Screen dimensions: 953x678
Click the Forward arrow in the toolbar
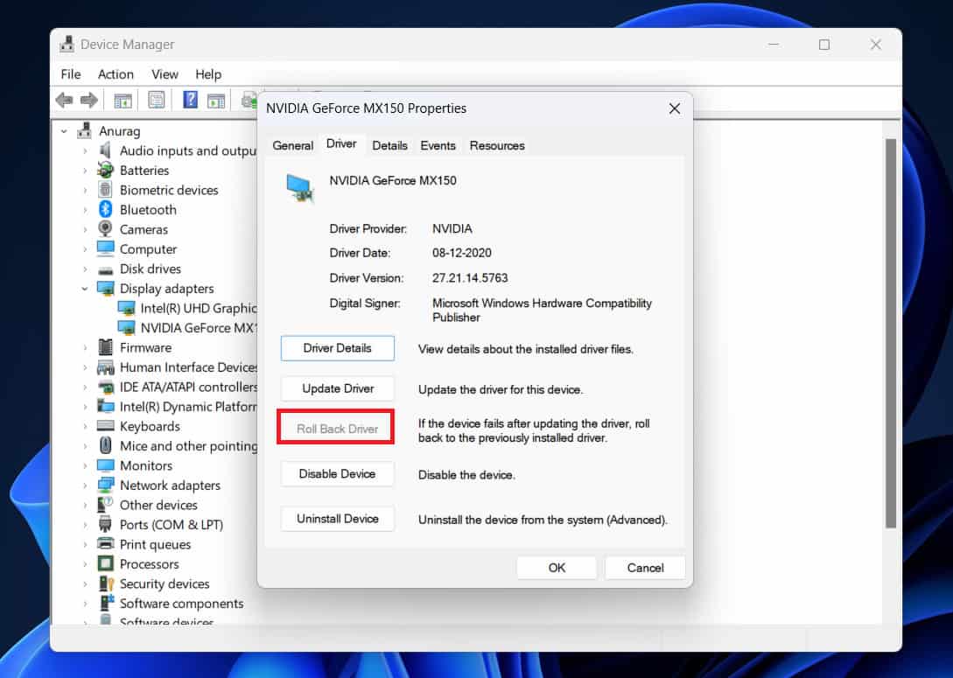(x=88, y=100)
